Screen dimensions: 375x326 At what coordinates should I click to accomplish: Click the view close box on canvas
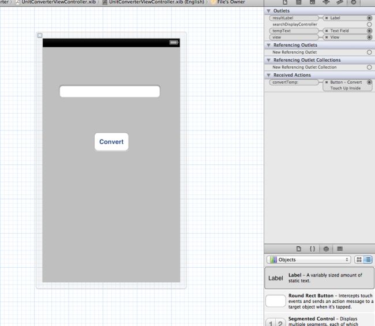[40, 35]
